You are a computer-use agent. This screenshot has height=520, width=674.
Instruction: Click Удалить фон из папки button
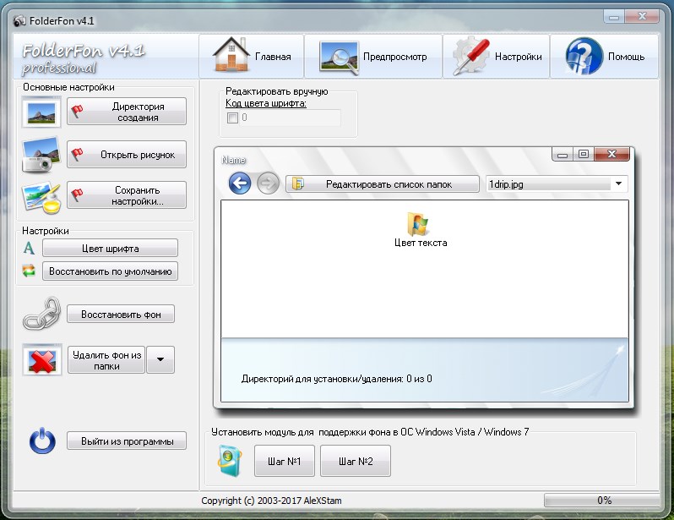click(x=106, y=360)
